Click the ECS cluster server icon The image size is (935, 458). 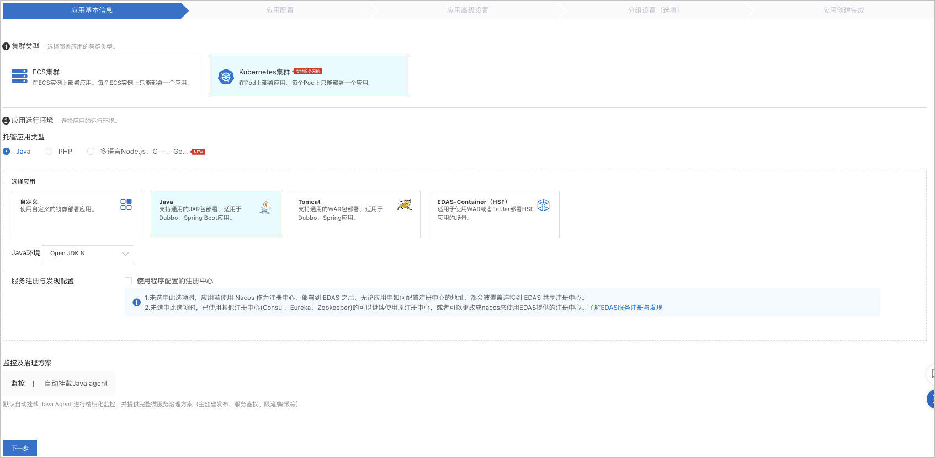pos(19,76)
